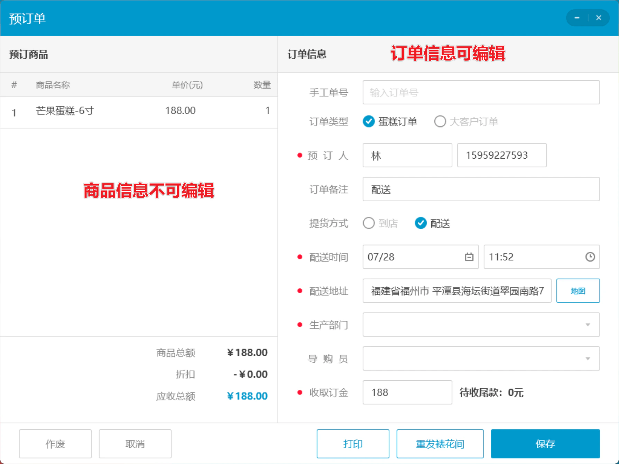Edit the phone number 15959227593 field
Screen dimensions: 619x464
502,155
